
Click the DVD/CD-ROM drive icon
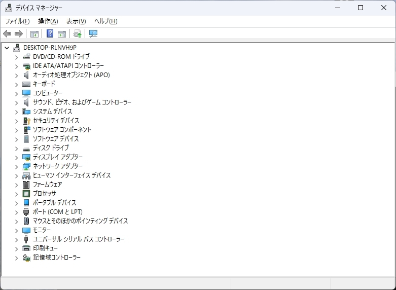click(26, 57)
